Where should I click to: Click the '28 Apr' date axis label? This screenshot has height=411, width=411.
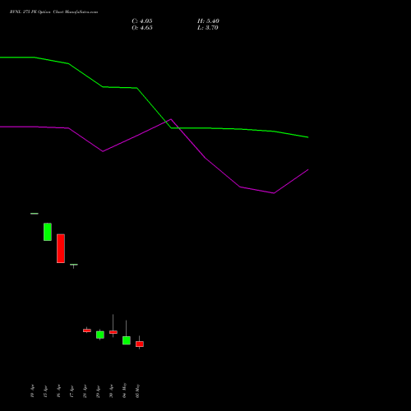[85, 391]
